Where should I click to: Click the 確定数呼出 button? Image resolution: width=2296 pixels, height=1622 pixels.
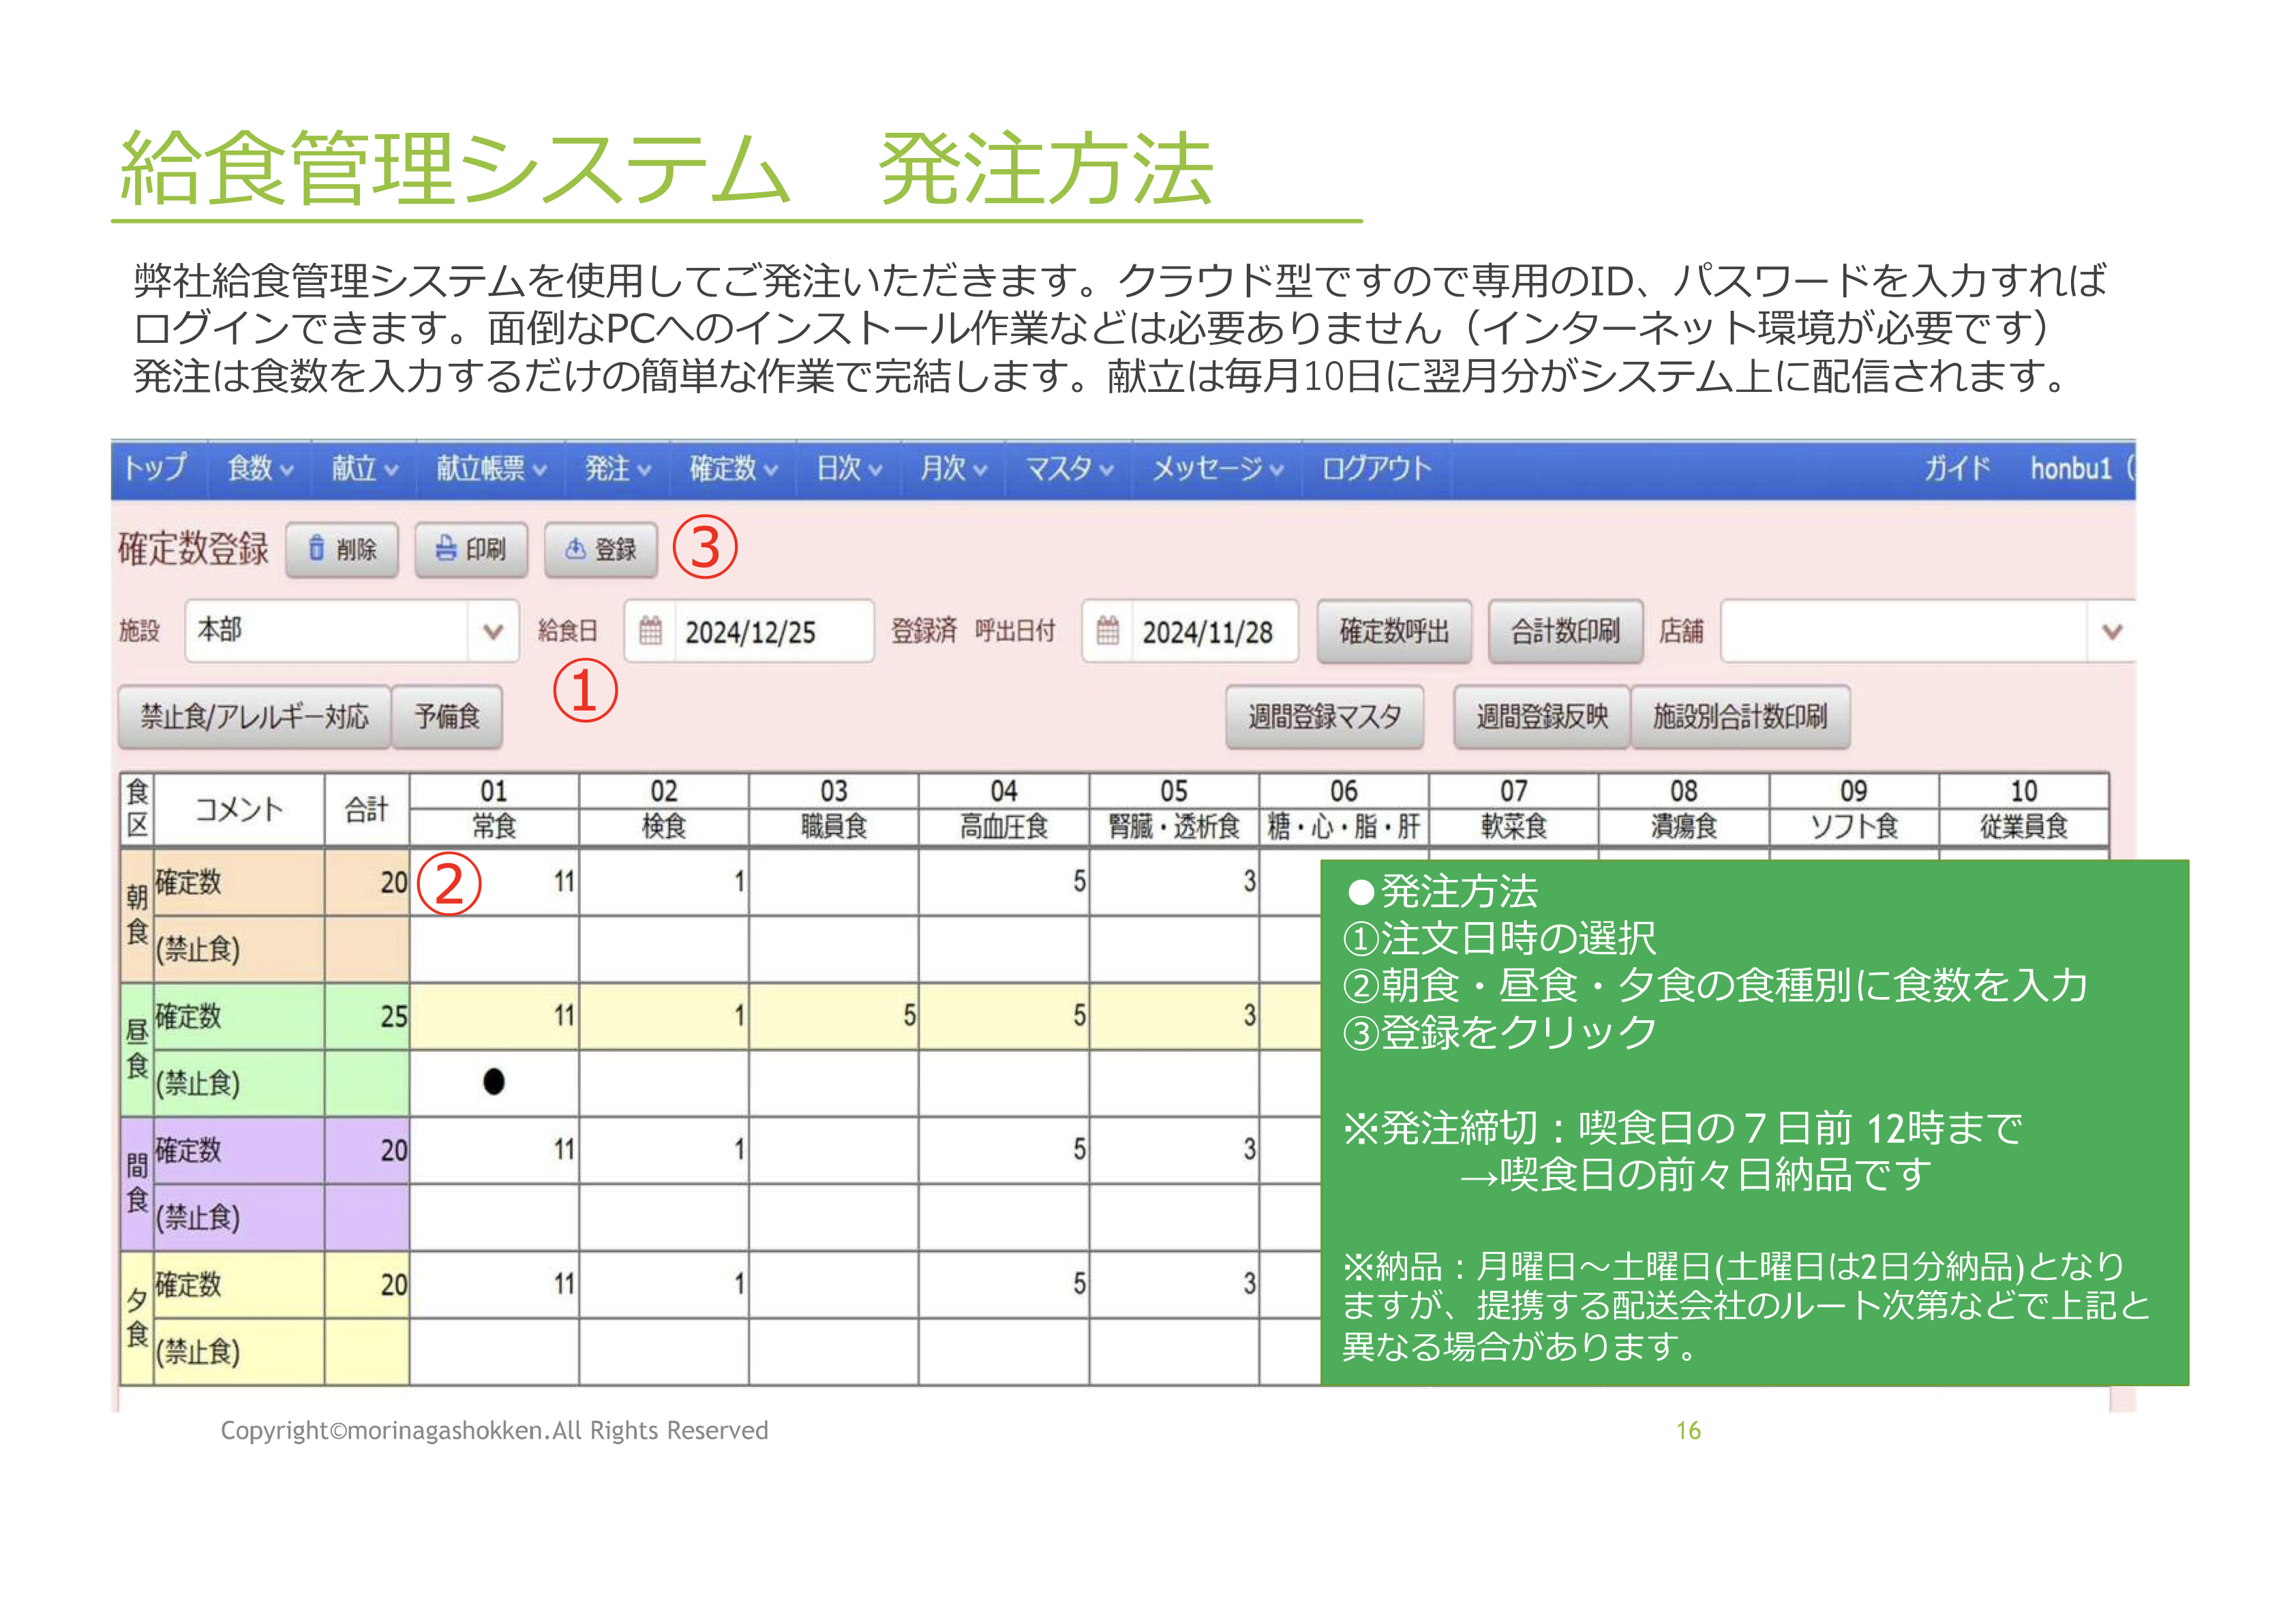pyautogui.click(x=1394, y=631)
